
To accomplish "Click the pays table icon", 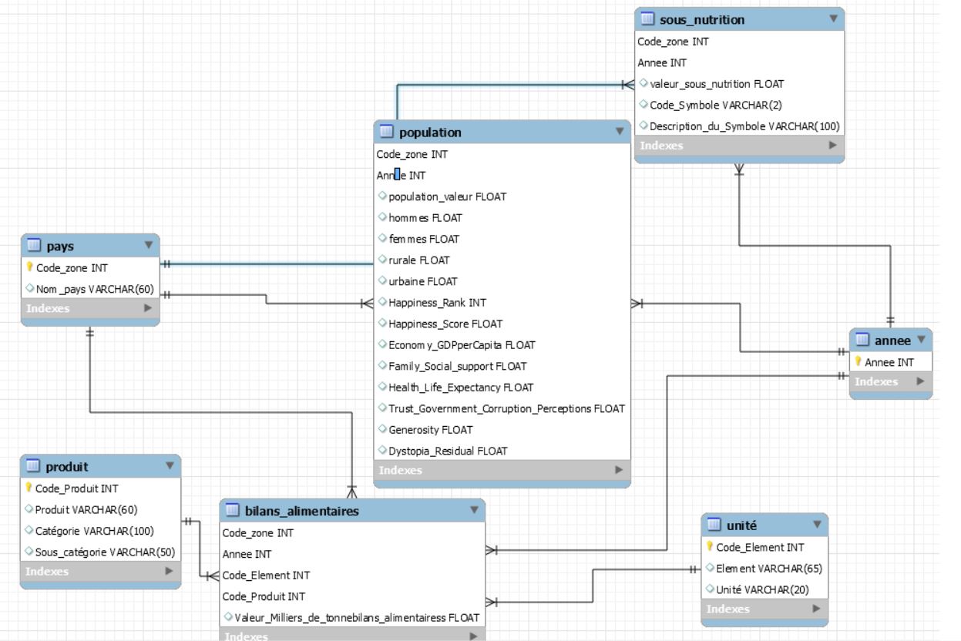I will 34,246.
